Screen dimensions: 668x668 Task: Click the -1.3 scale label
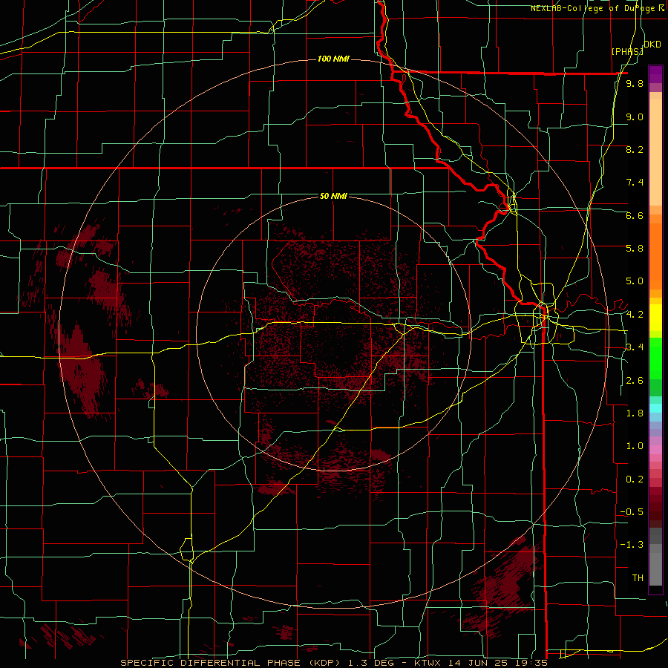[x=632, y=545]
